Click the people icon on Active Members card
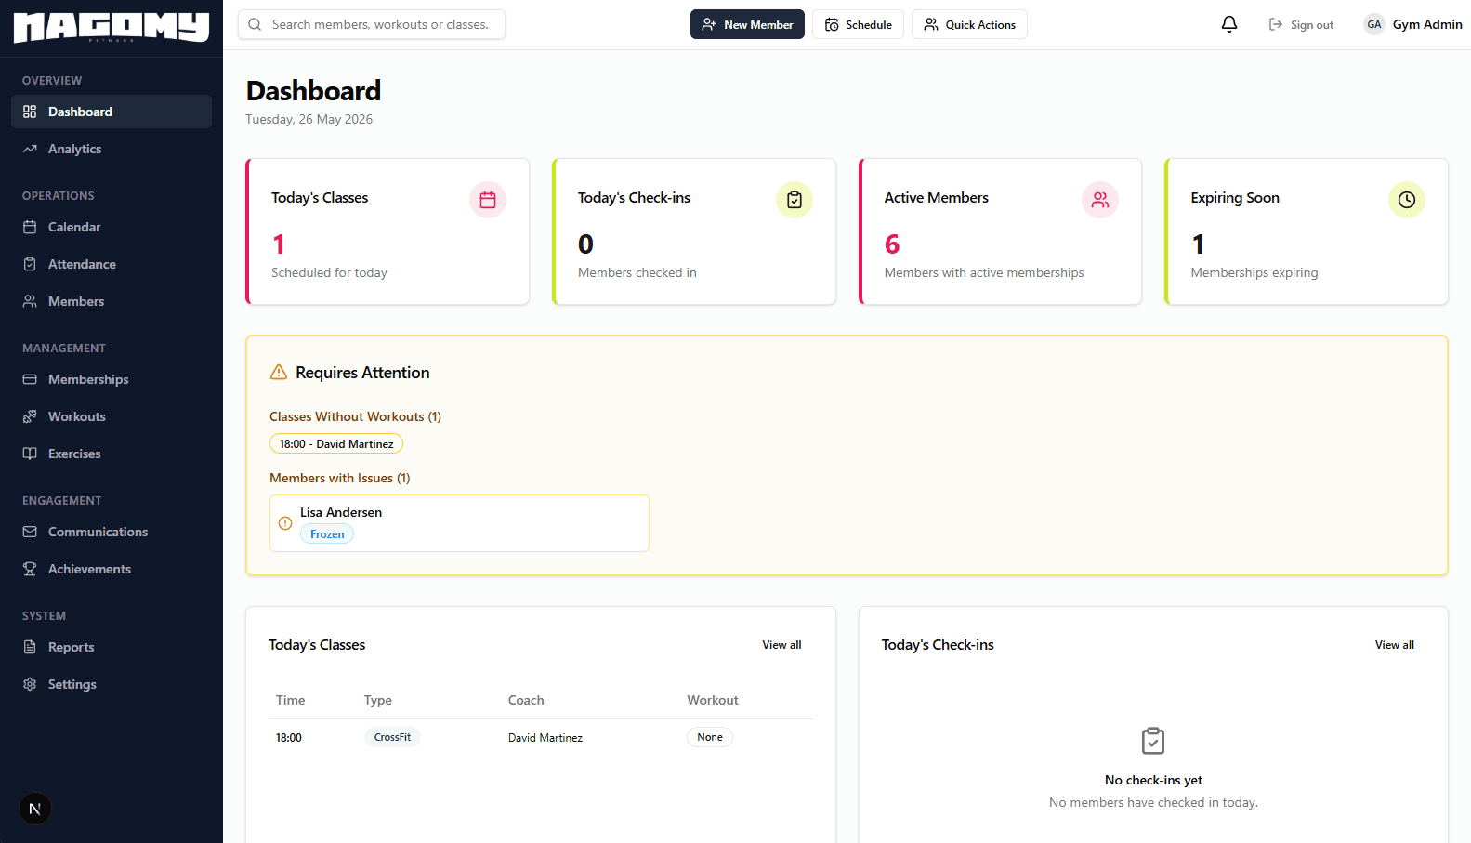Viewport: 1471px width, 843px height. [1100, 200]
